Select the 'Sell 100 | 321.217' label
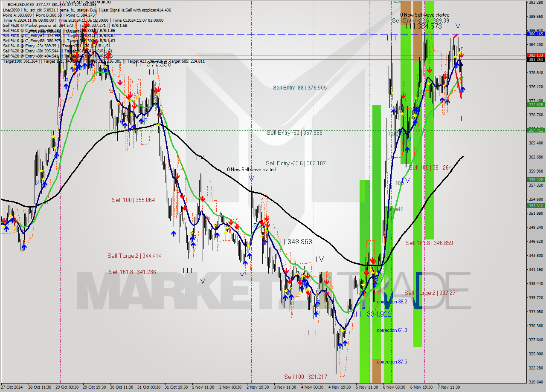The width and height of the screenshot is (546, 392). 305,377
